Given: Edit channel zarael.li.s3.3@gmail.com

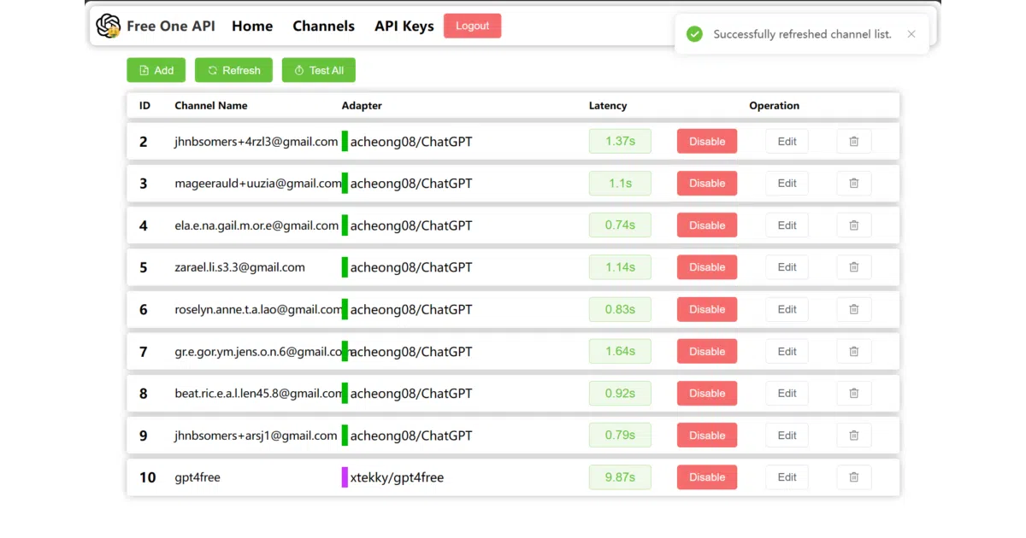Looking at the screenshot, I should click(787, 267).
